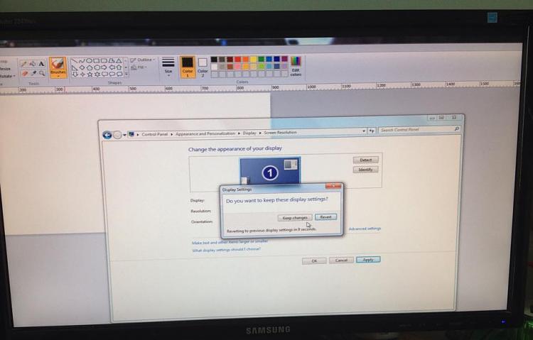Choose the Up arrow shape
The image size is (533, 340).
tap(119, 67)
